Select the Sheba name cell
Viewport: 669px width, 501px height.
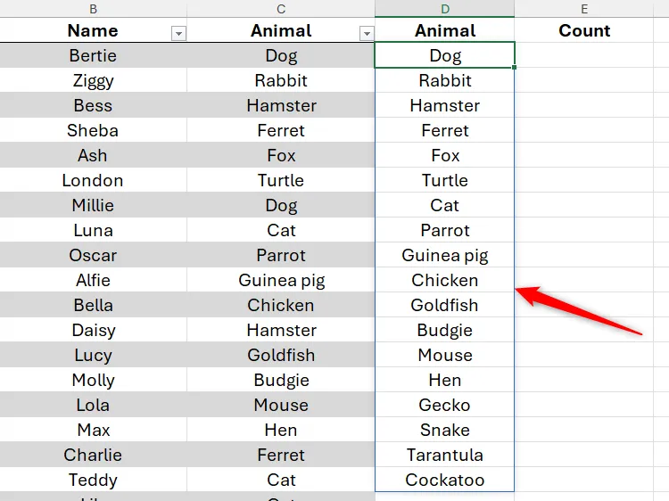pyautogui.click(x=93, y=130)
